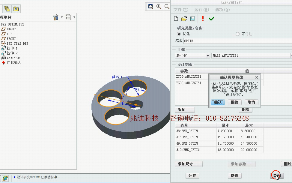
Task: Open the 最小化 goal dropdown
Action: (208, 55)
